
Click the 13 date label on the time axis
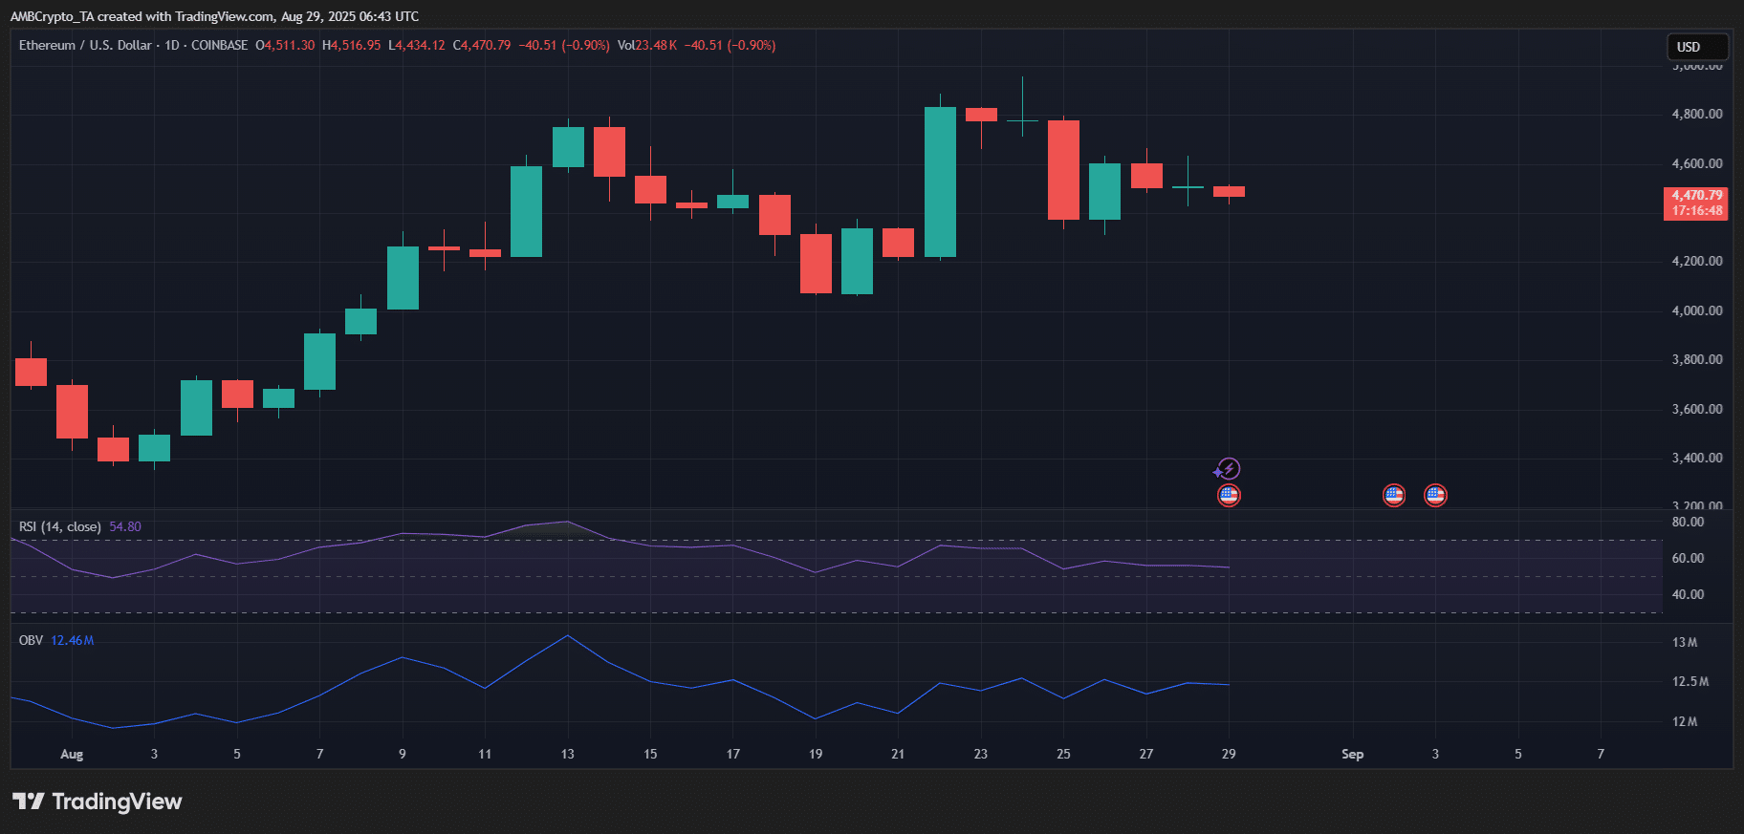coord(567,754)
